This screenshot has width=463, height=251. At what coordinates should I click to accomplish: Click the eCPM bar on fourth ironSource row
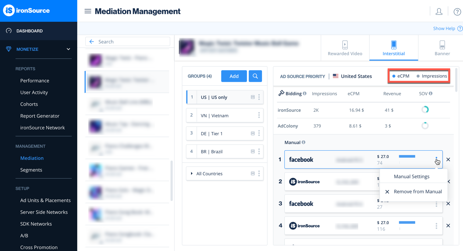[407, 222]
